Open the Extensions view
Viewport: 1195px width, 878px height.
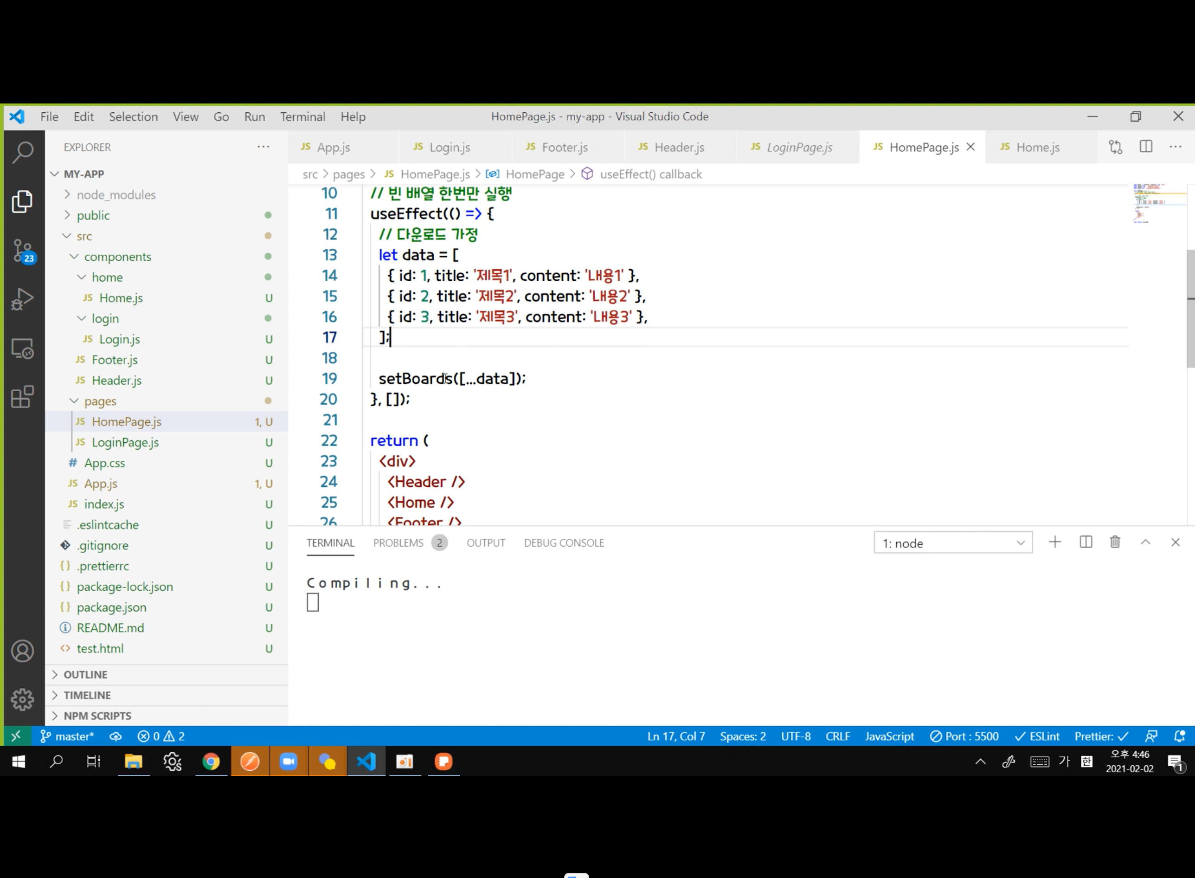[x=23, y=397]
